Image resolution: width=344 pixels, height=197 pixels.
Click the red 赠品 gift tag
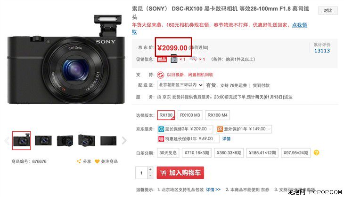(162, 59)
